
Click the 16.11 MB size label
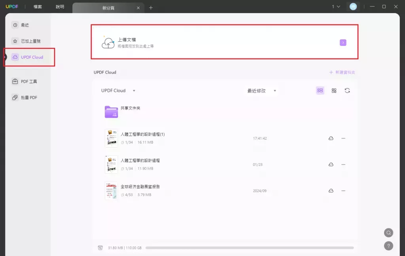146,142
